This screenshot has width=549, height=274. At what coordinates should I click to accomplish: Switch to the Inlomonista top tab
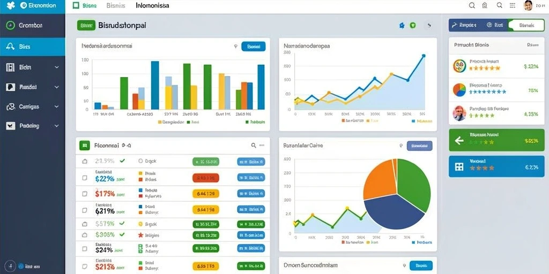click(152, 5)
